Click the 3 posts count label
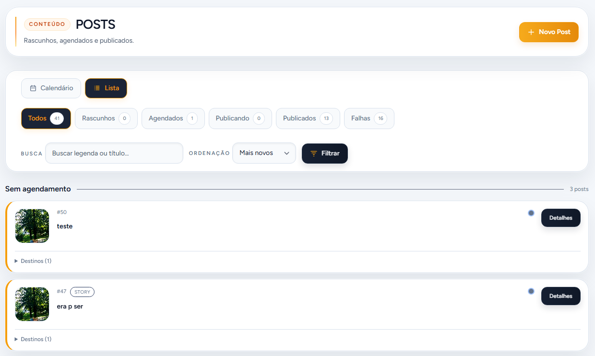 point(579,189)
